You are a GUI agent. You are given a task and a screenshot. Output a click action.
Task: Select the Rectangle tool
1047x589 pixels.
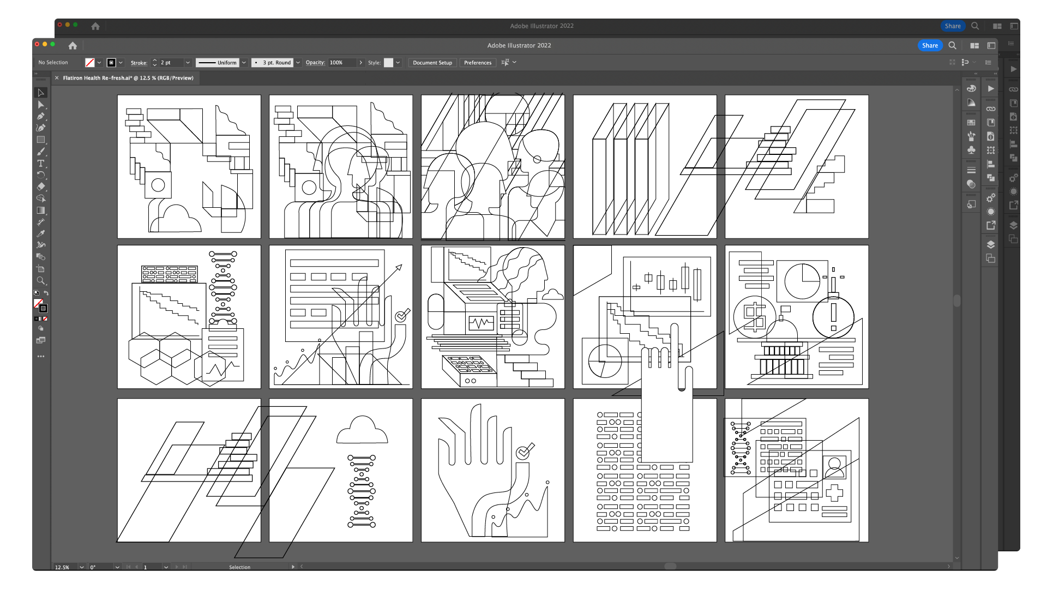[x=40, y=140]
